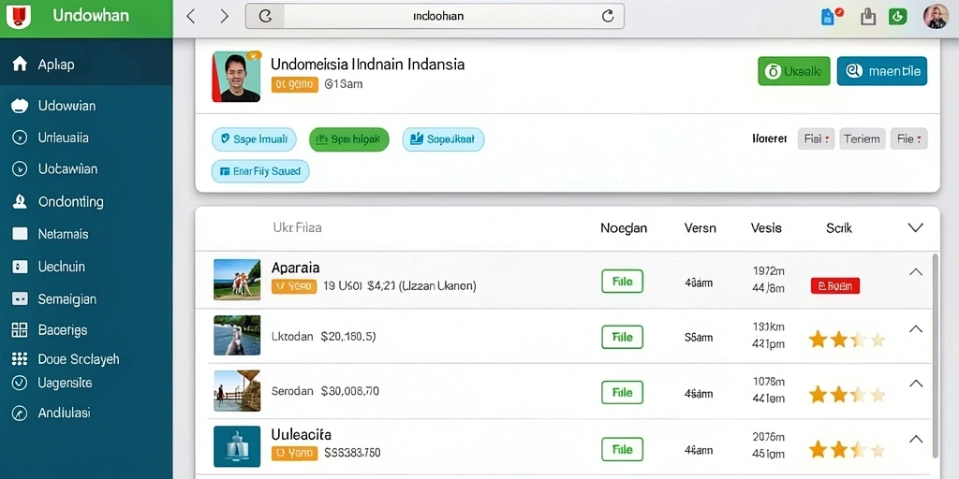This screenshot has width=959, height=479.
Task: Click the Uagensite check icon
Action: (x=20, y=383)
